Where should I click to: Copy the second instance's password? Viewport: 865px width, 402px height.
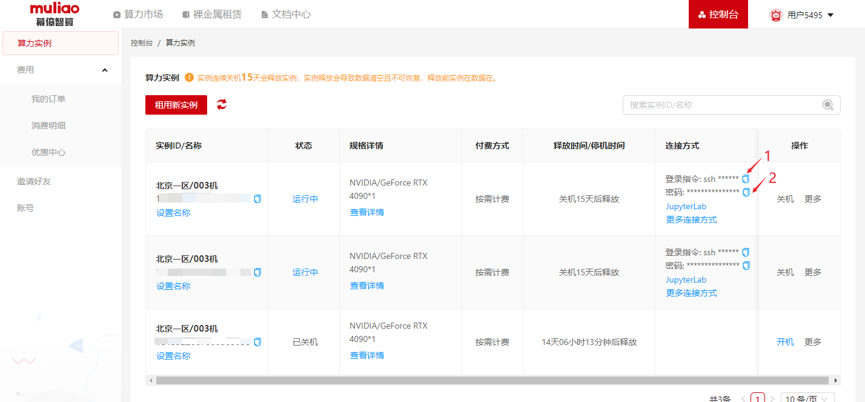pyautogui.click(x=746, y=266)
